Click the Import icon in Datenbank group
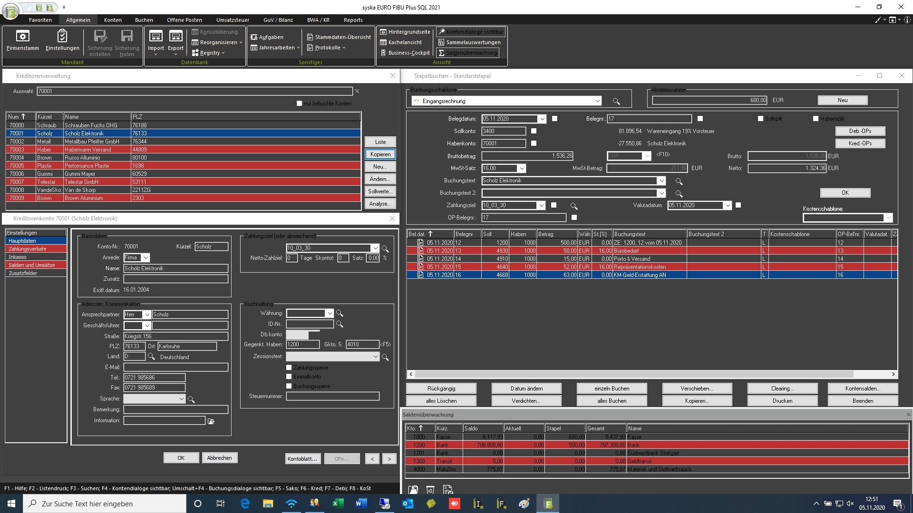Image resolution: width=913 pixels, height=513 pixels. [x=155, y=36]
